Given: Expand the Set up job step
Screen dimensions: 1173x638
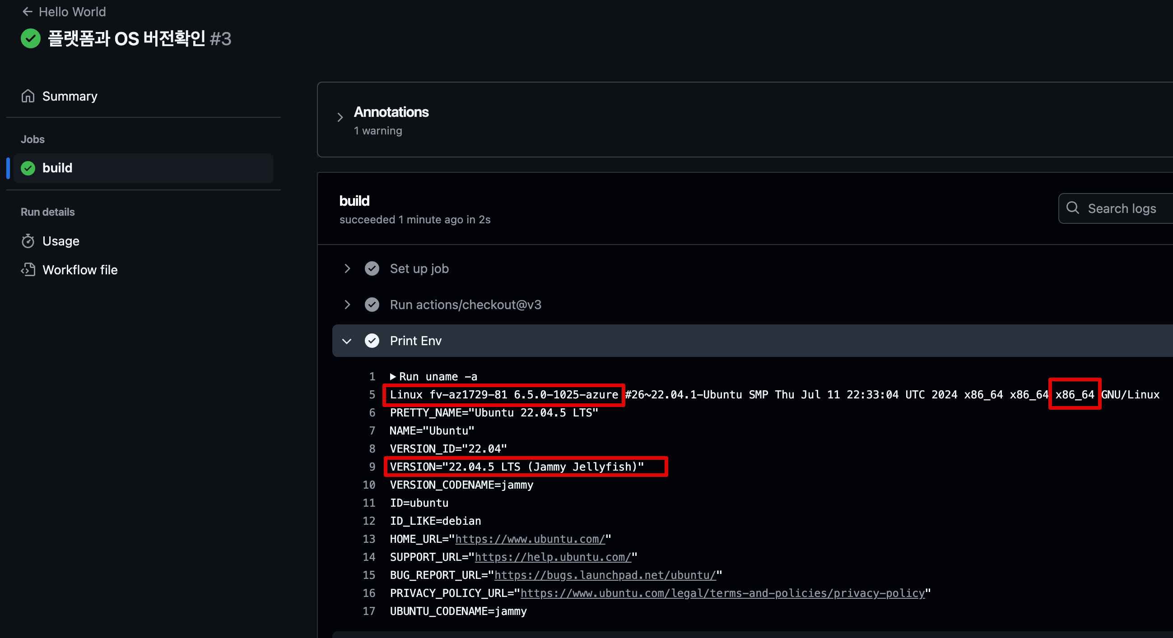Looking at the screenshot, I should (347, 268).
